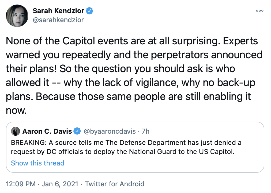Viewport: 271px width, 193px height.
Task: Click Aaron C. Davis's small avatar
Action: pyautogui.click(x=16, y=131)
